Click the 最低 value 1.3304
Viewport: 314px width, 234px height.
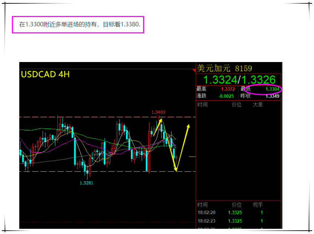pyautogui.click(x=272, y=89)
